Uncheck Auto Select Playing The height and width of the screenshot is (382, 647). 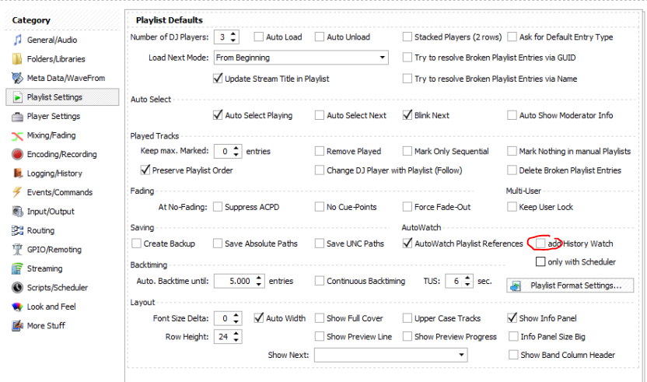pos(218,115)
